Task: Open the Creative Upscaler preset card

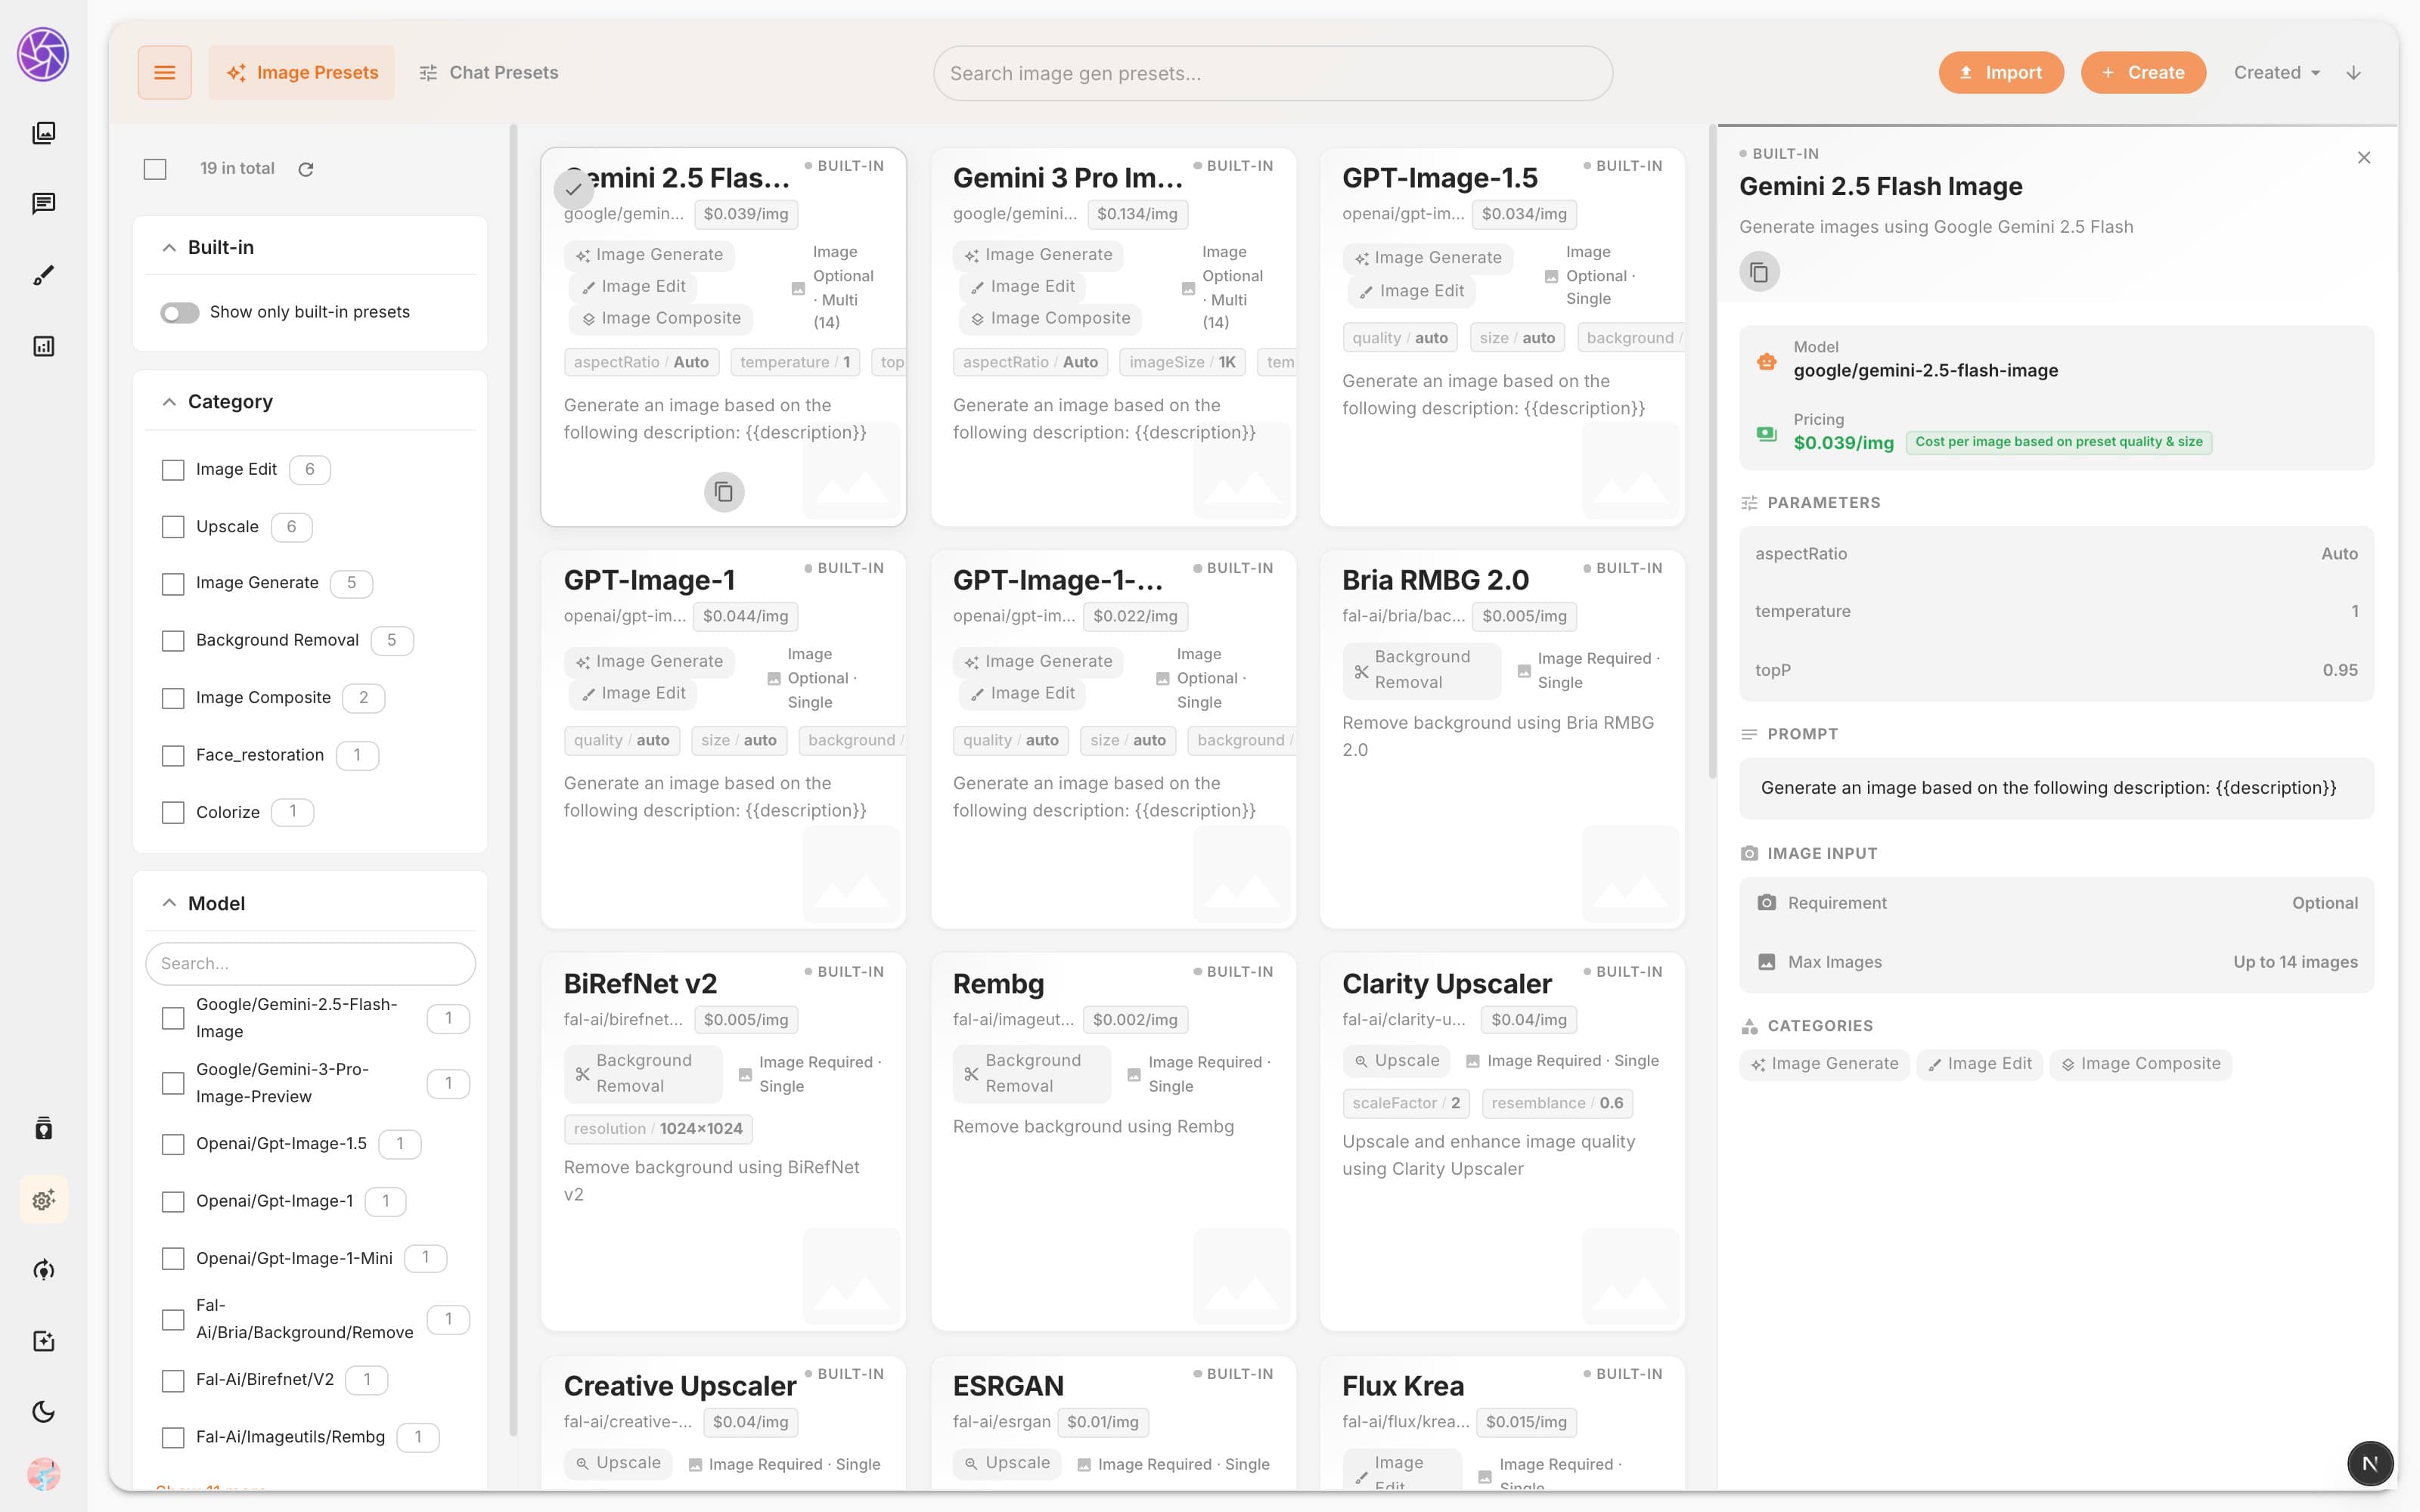Action: pyautogui.click(x=723, y=1423)
